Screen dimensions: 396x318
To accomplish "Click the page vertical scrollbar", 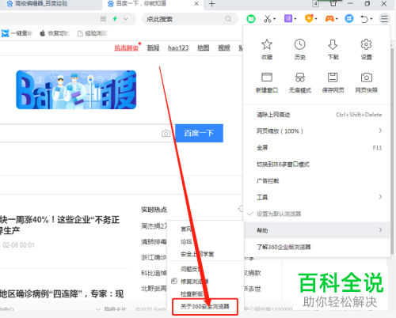I will 393,150.
